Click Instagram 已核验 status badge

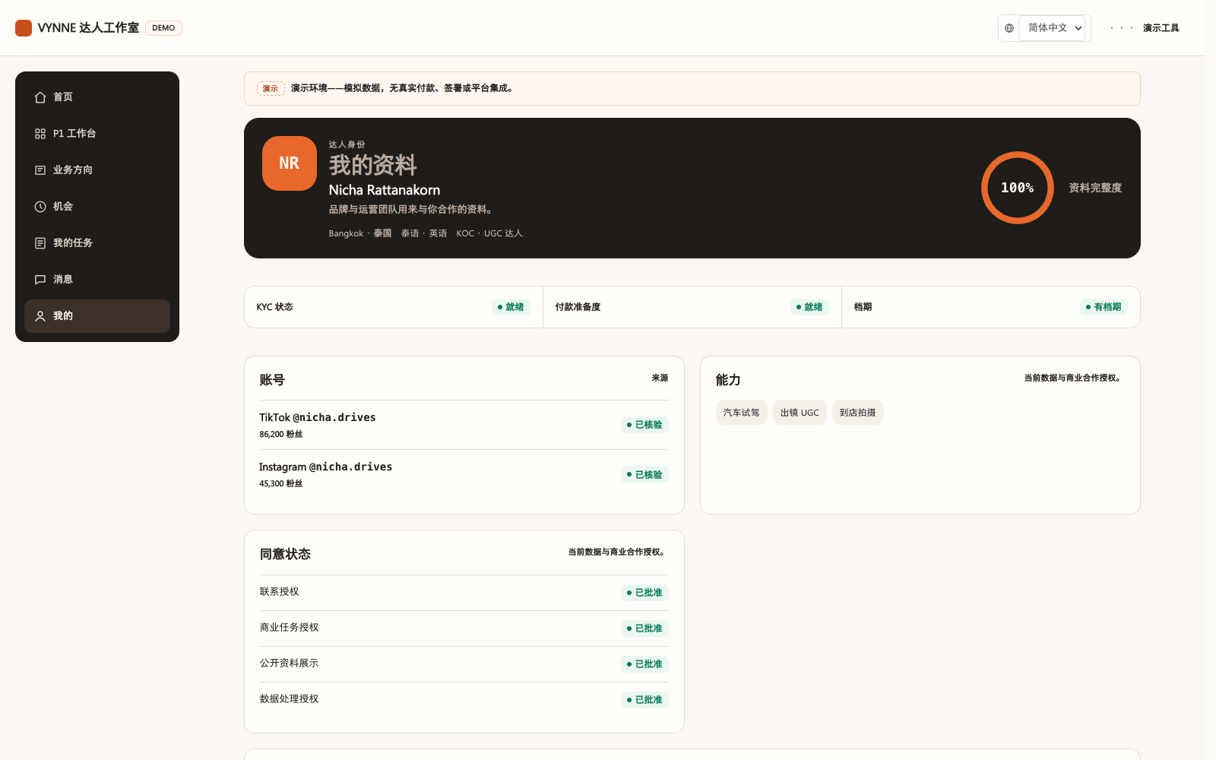[x=644, y=474]
